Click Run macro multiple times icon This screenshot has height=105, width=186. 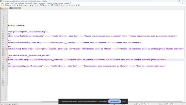pyautogui.click(x=76, y=5)
